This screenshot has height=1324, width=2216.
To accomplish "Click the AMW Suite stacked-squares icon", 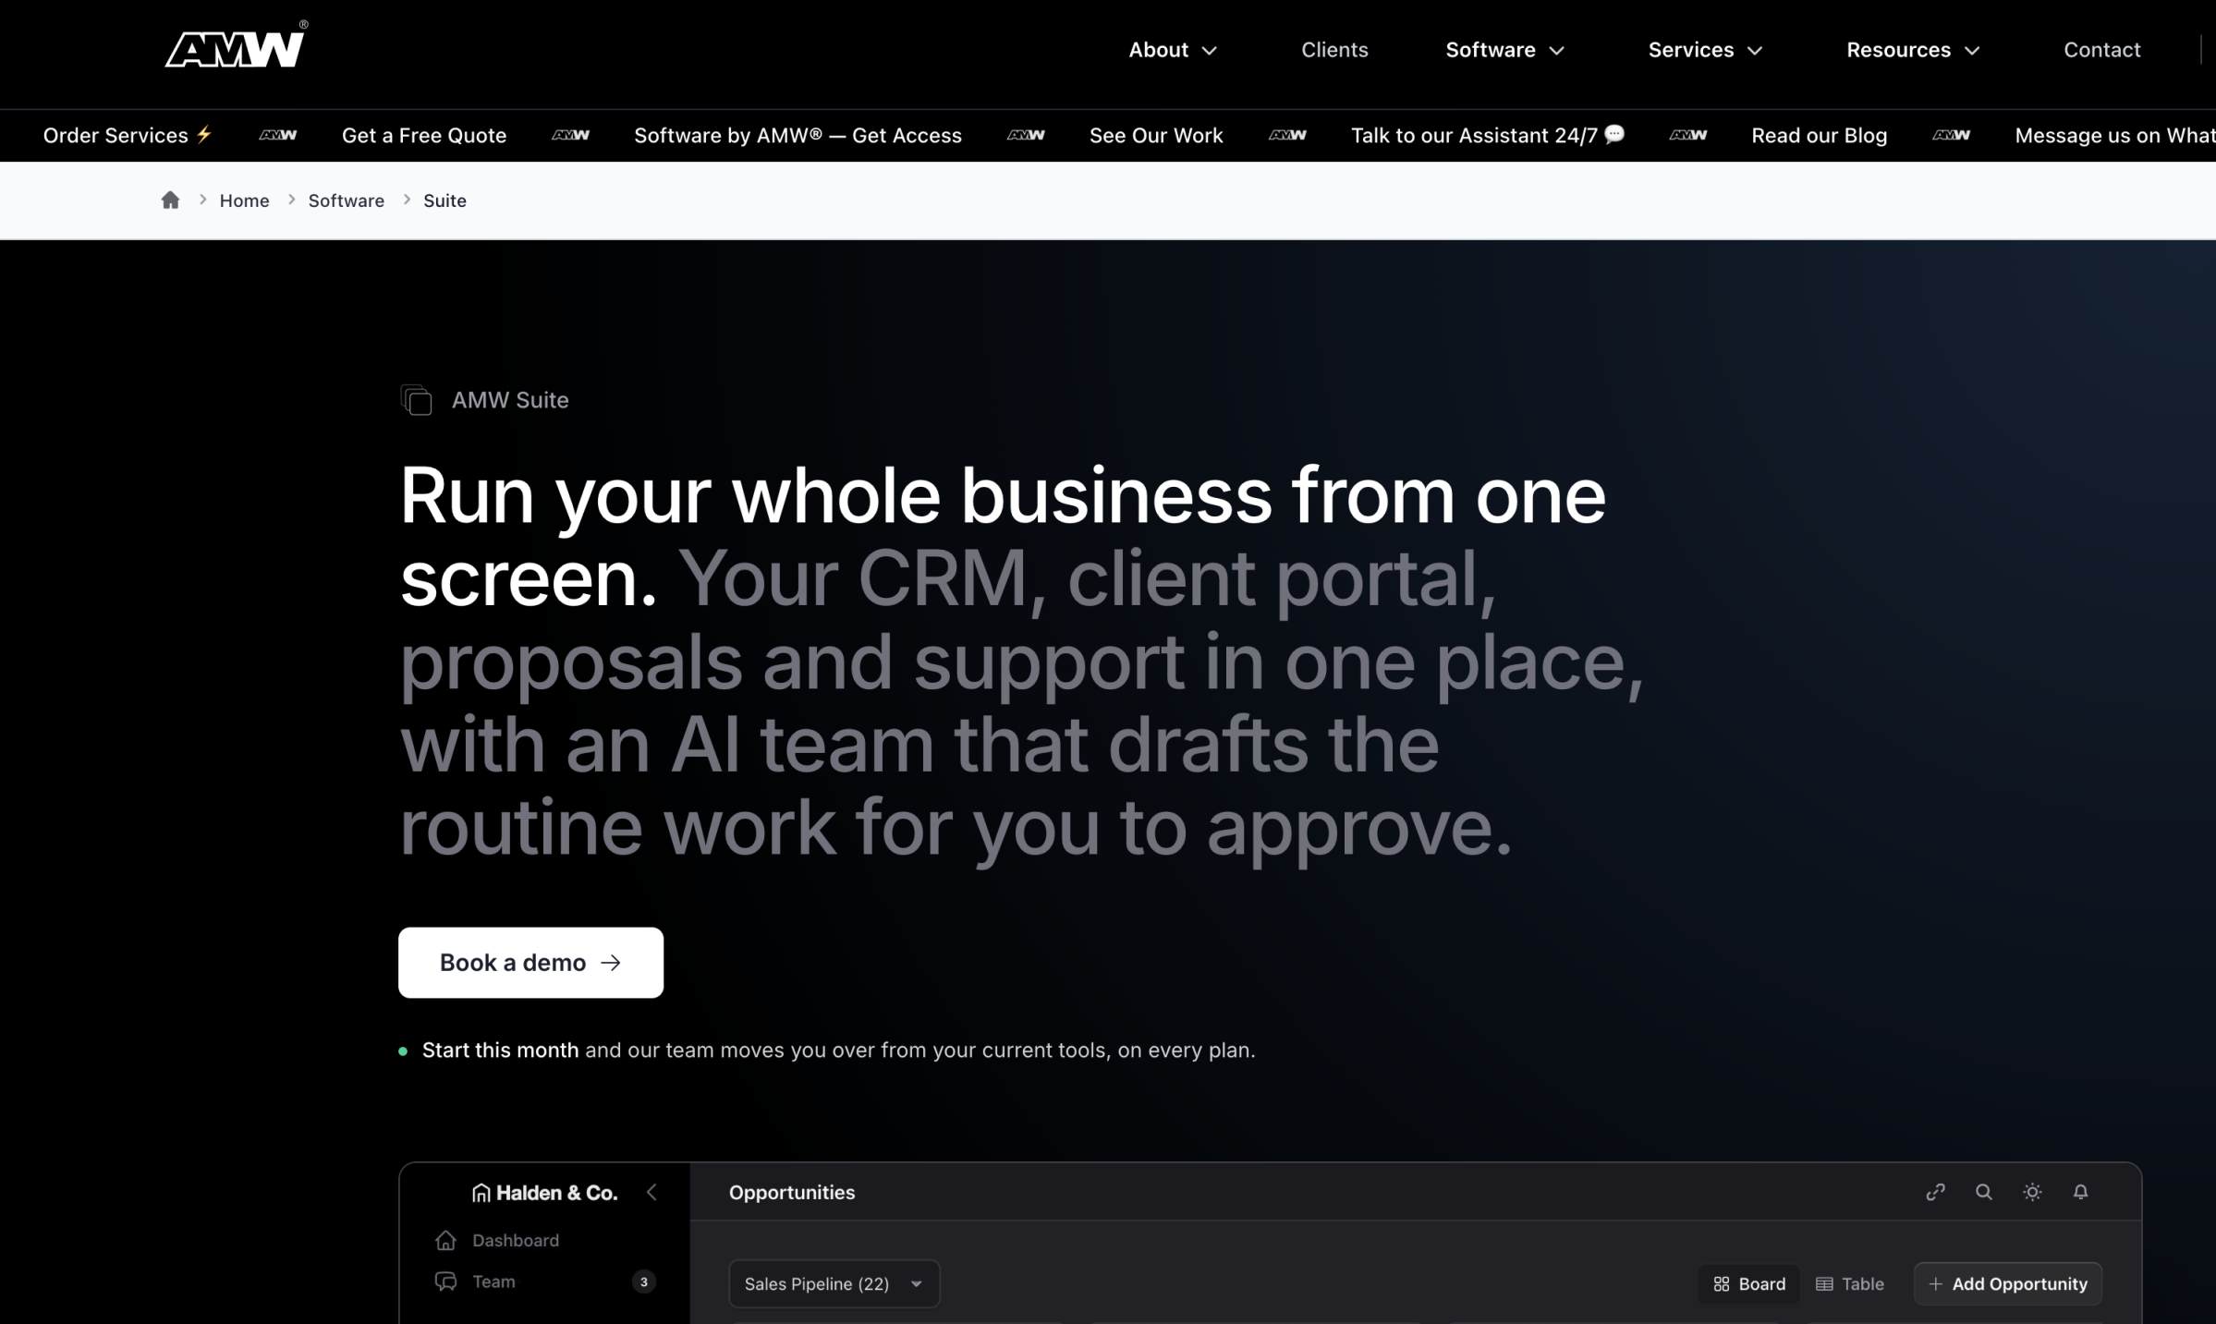I will 417,400.
